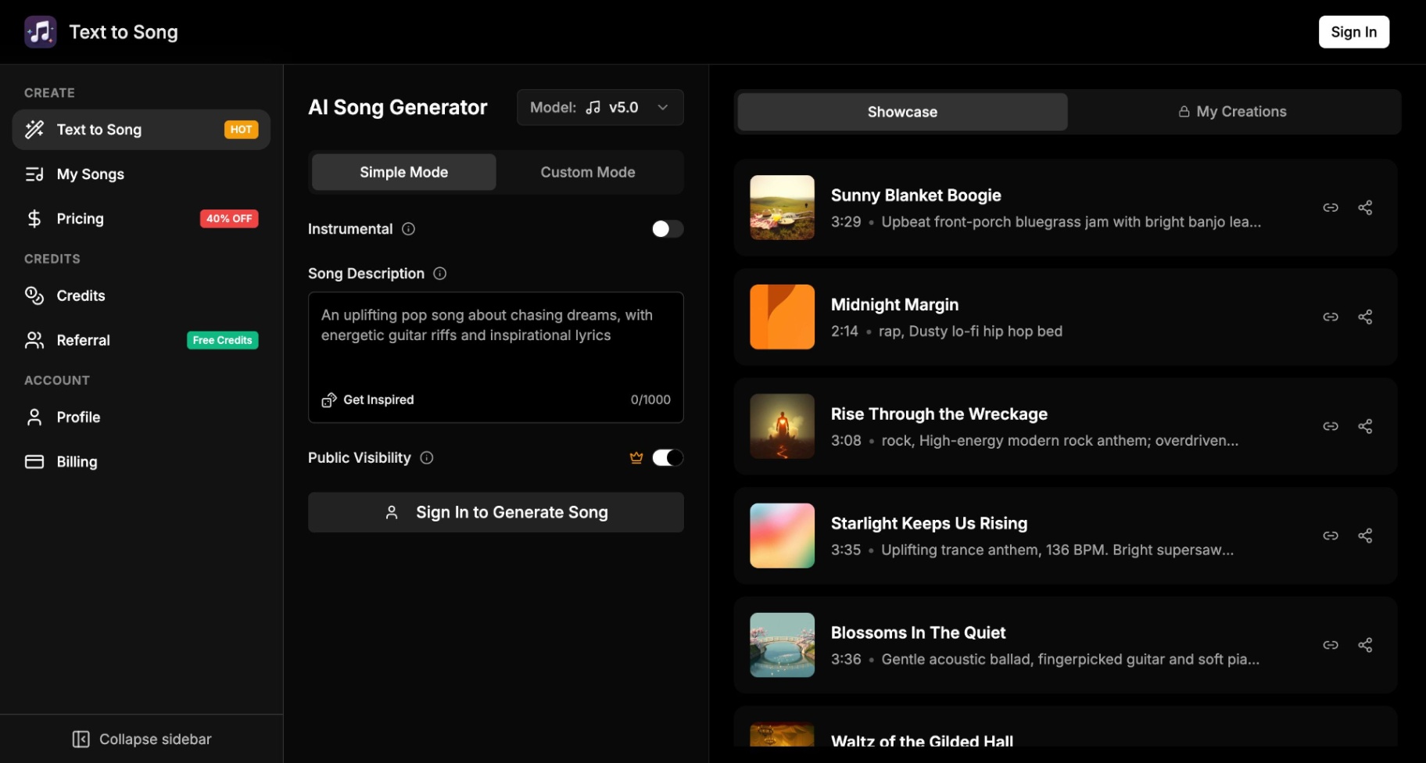Click the Song Description info icon
The height and width of the screenshot is (763, 1426).
(439, 274)
